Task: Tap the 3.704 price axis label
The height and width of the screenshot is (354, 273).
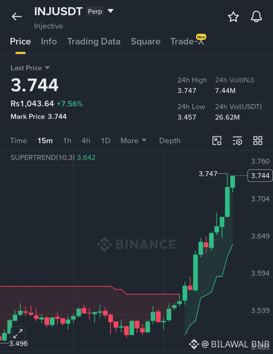Action: 260,199
